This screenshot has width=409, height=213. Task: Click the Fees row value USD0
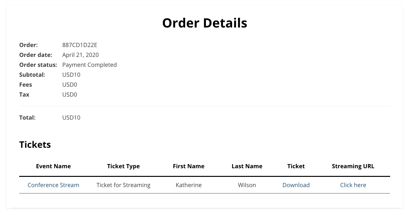(x=69, y=84)
